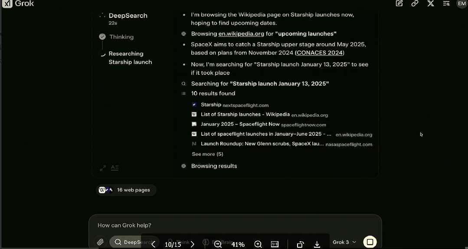Screen dimensions: 468x249
Task: Click the 22s elapsed time under DeepSearch
Action: [112, 23]
